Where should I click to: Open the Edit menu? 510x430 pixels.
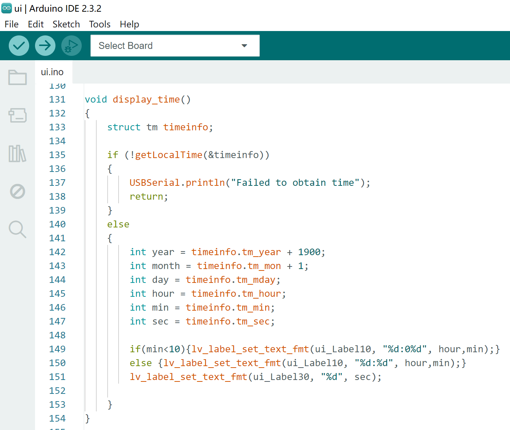pos(36,24)
